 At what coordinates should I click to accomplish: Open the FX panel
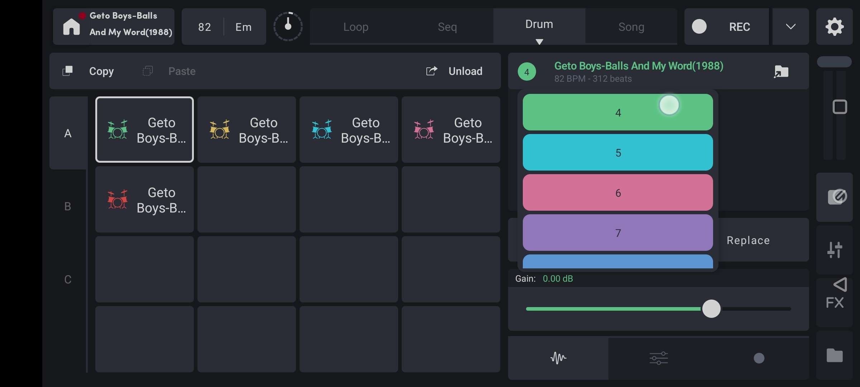pyautogui.click(x=835, y=303)
